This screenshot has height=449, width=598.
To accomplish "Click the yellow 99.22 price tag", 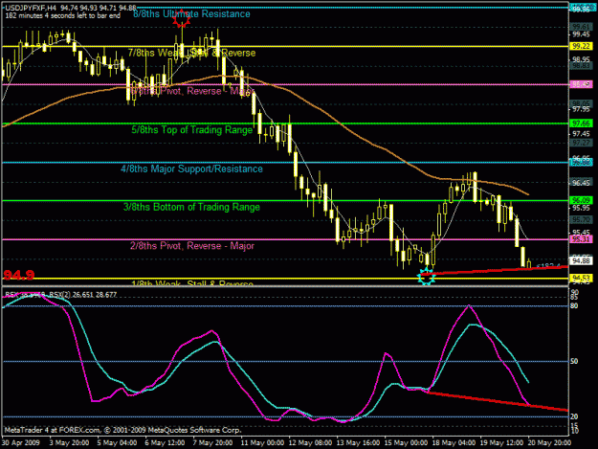I will click(x=581, y=46).
